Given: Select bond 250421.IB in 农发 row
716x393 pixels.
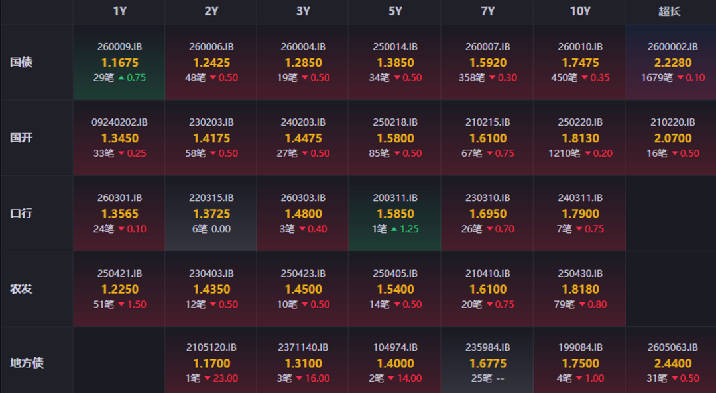Looking at the screenshot, I should (119, 273).
